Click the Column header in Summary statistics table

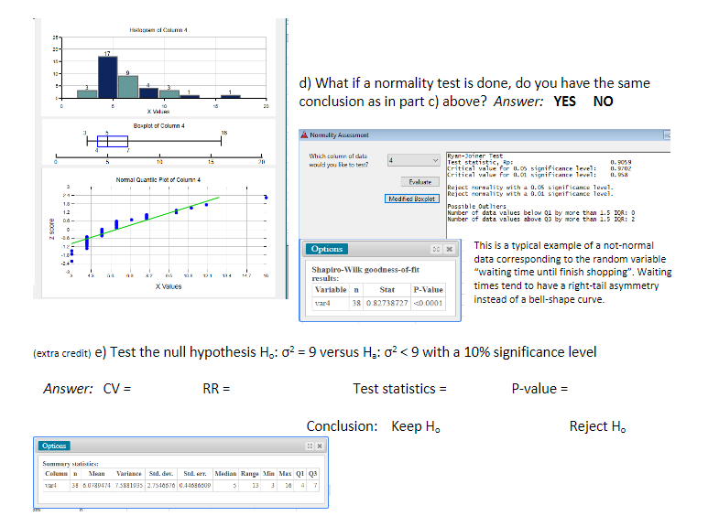[56, 474]
